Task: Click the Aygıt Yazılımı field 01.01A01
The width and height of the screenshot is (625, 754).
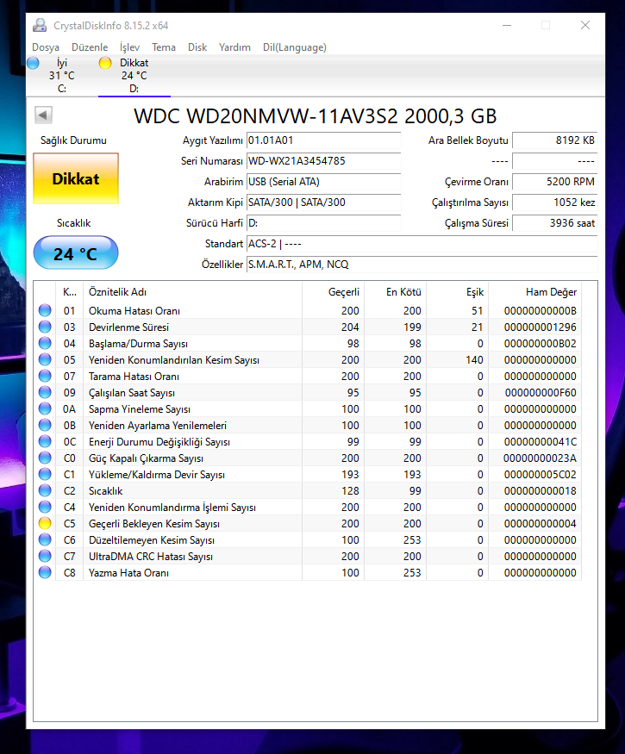Action: [324, 140]
